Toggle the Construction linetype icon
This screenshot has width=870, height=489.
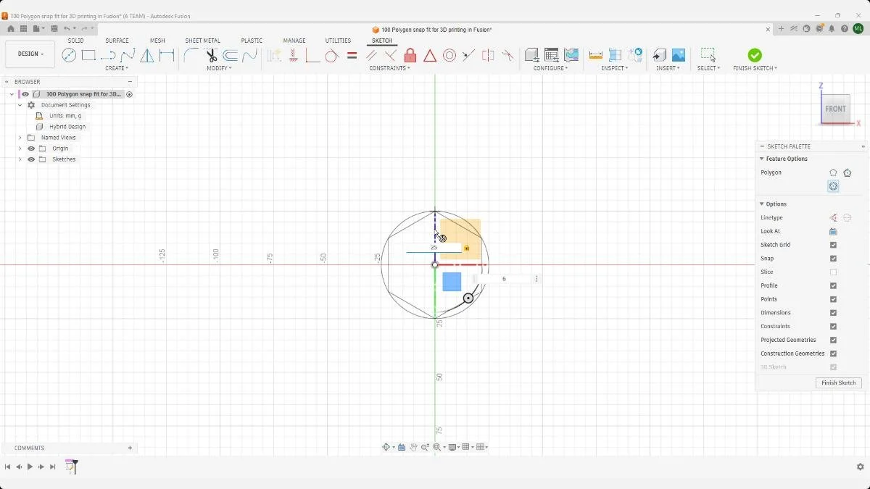click(x=833, y=217)
